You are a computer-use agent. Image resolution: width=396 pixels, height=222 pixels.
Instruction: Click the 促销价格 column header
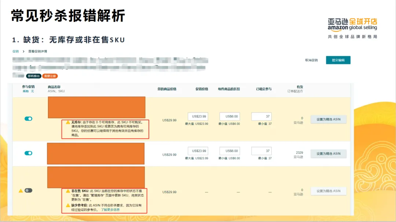202,89
